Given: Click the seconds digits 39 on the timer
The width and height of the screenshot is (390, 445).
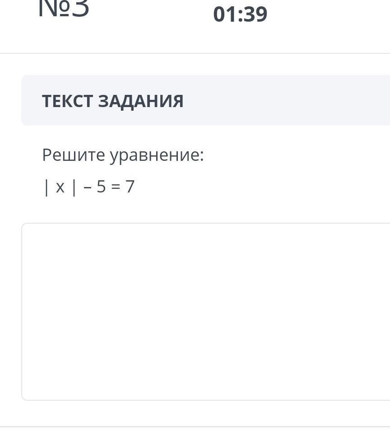Looking at the screenshot, I should 255,14.
